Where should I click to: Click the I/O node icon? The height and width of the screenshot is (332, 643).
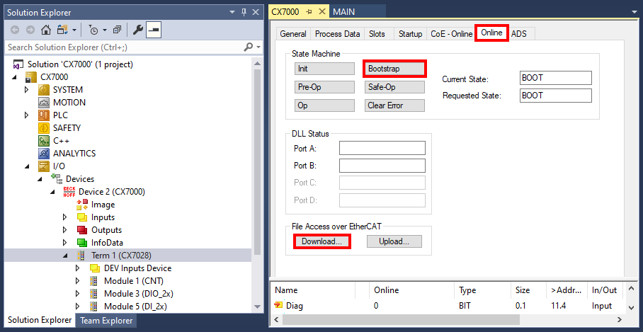tap(44, 166)
